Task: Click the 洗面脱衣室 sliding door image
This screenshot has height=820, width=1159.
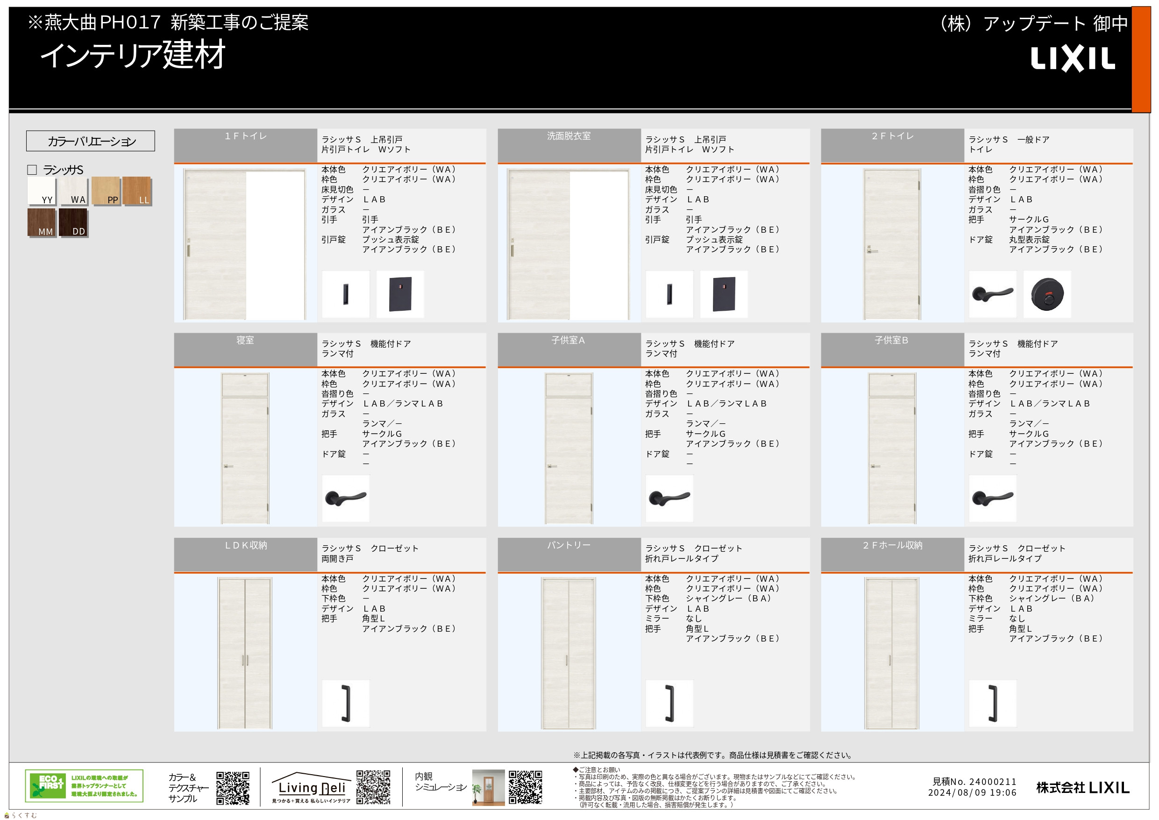Action: point(569,244)
